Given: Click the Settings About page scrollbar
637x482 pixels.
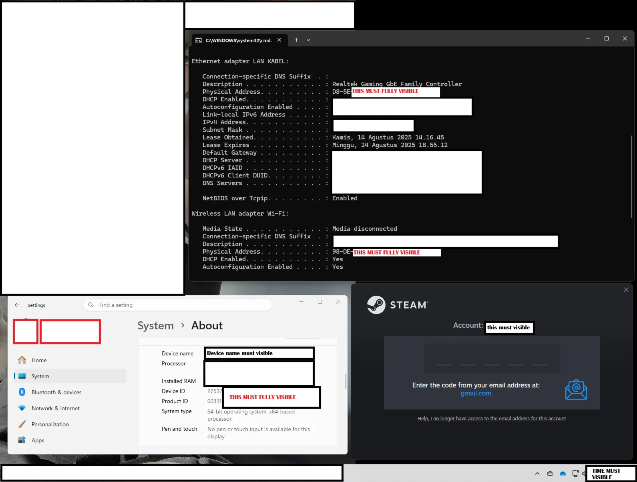Looking at the screenshot, I should [x=346, y=381].
